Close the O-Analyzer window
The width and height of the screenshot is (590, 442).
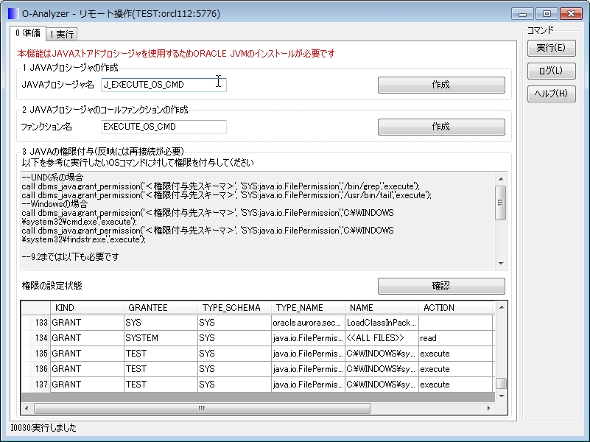coord(571,14)
